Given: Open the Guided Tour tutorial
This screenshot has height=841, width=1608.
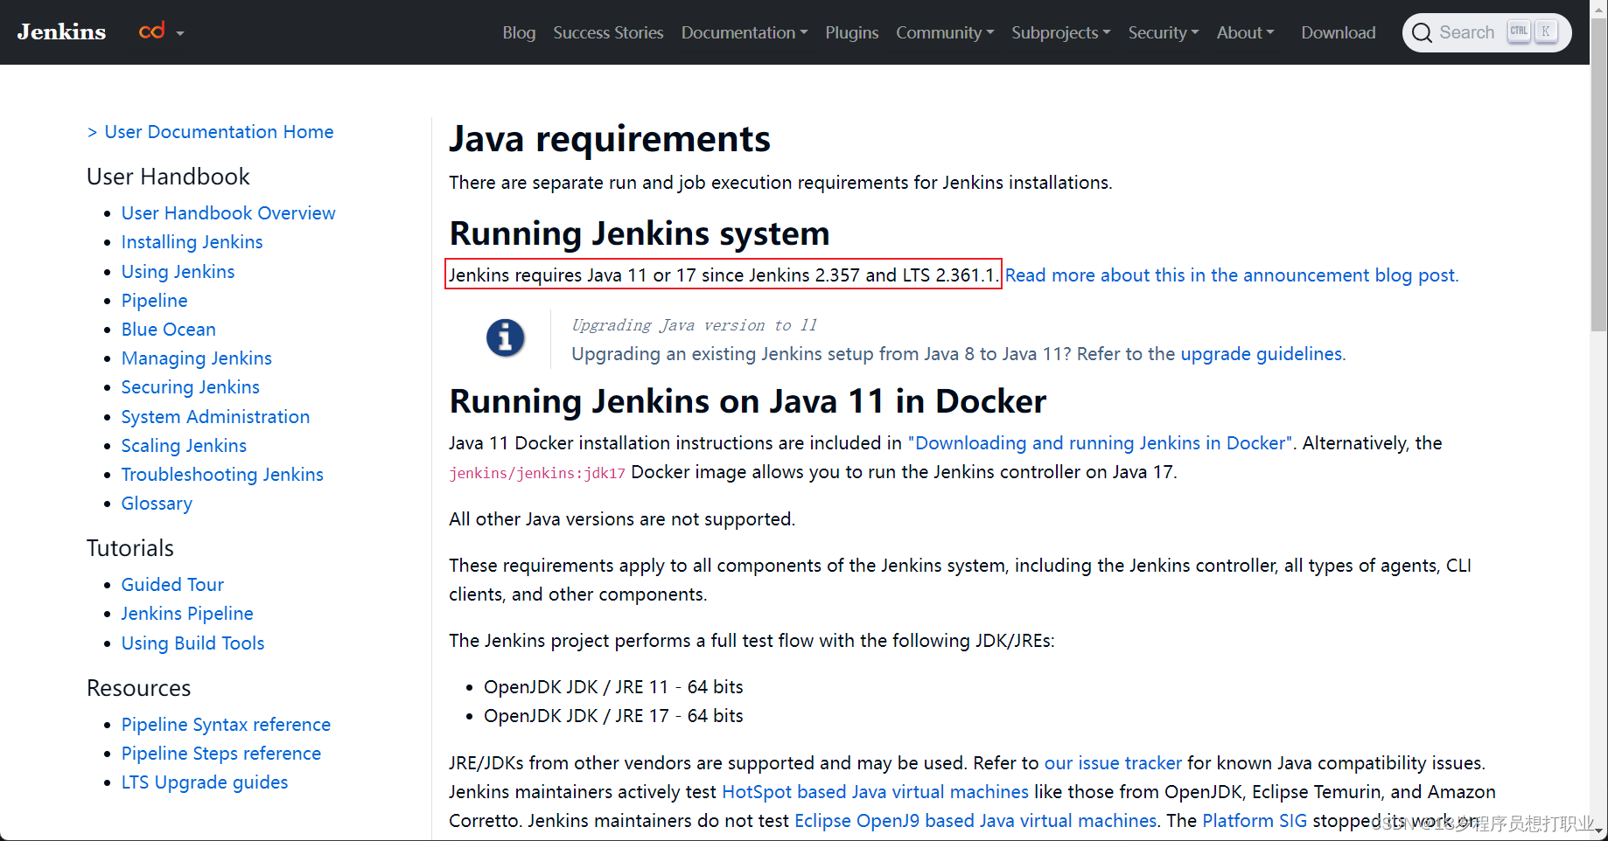Looking at the screenshot, I should (x=172, y=585).
